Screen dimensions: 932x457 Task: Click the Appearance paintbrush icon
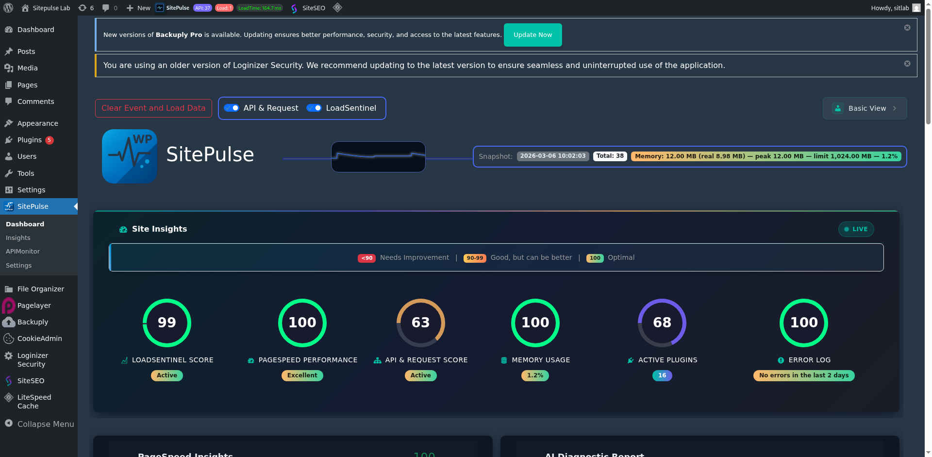click(9, 123)
